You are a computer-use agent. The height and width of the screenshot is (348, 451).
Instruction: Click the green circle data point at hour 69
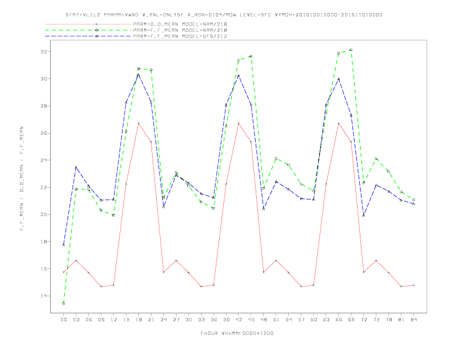click(x=351, y=50)
